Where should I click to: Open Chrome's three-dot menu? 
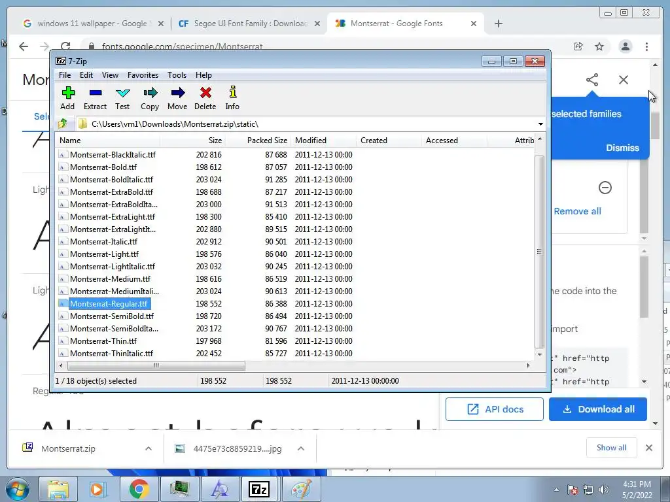[647, 46]
